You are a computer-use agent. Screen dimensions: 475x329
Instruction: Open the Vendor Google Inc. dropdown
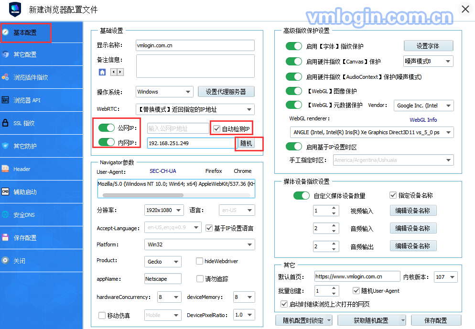tap(423, 106)
